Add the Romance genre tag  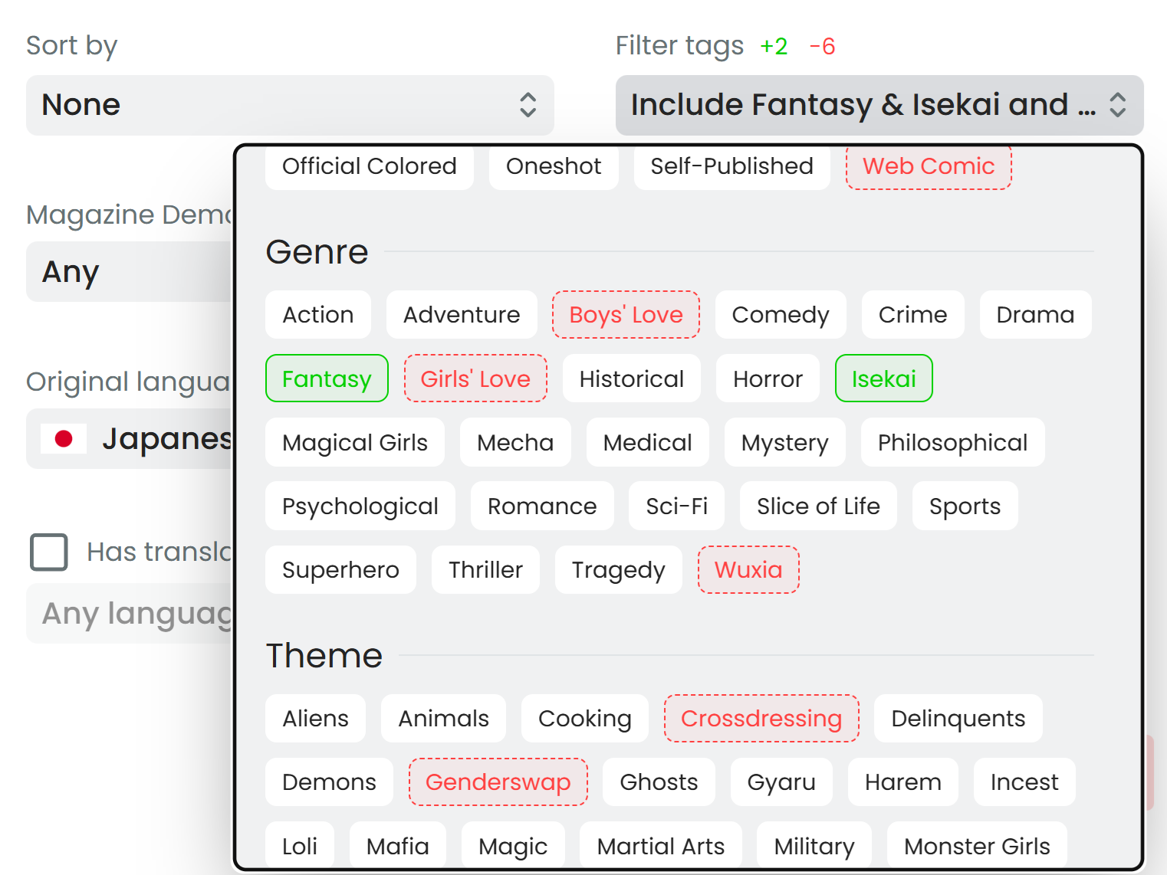[x=541, y=506]
